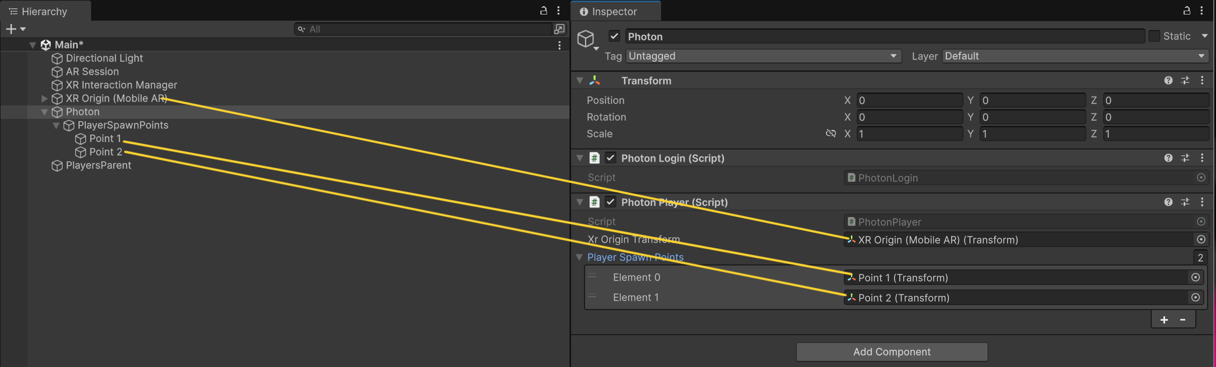Select Point 1 in Hierarchy
1216x367 pixels.
pos(105,138)
